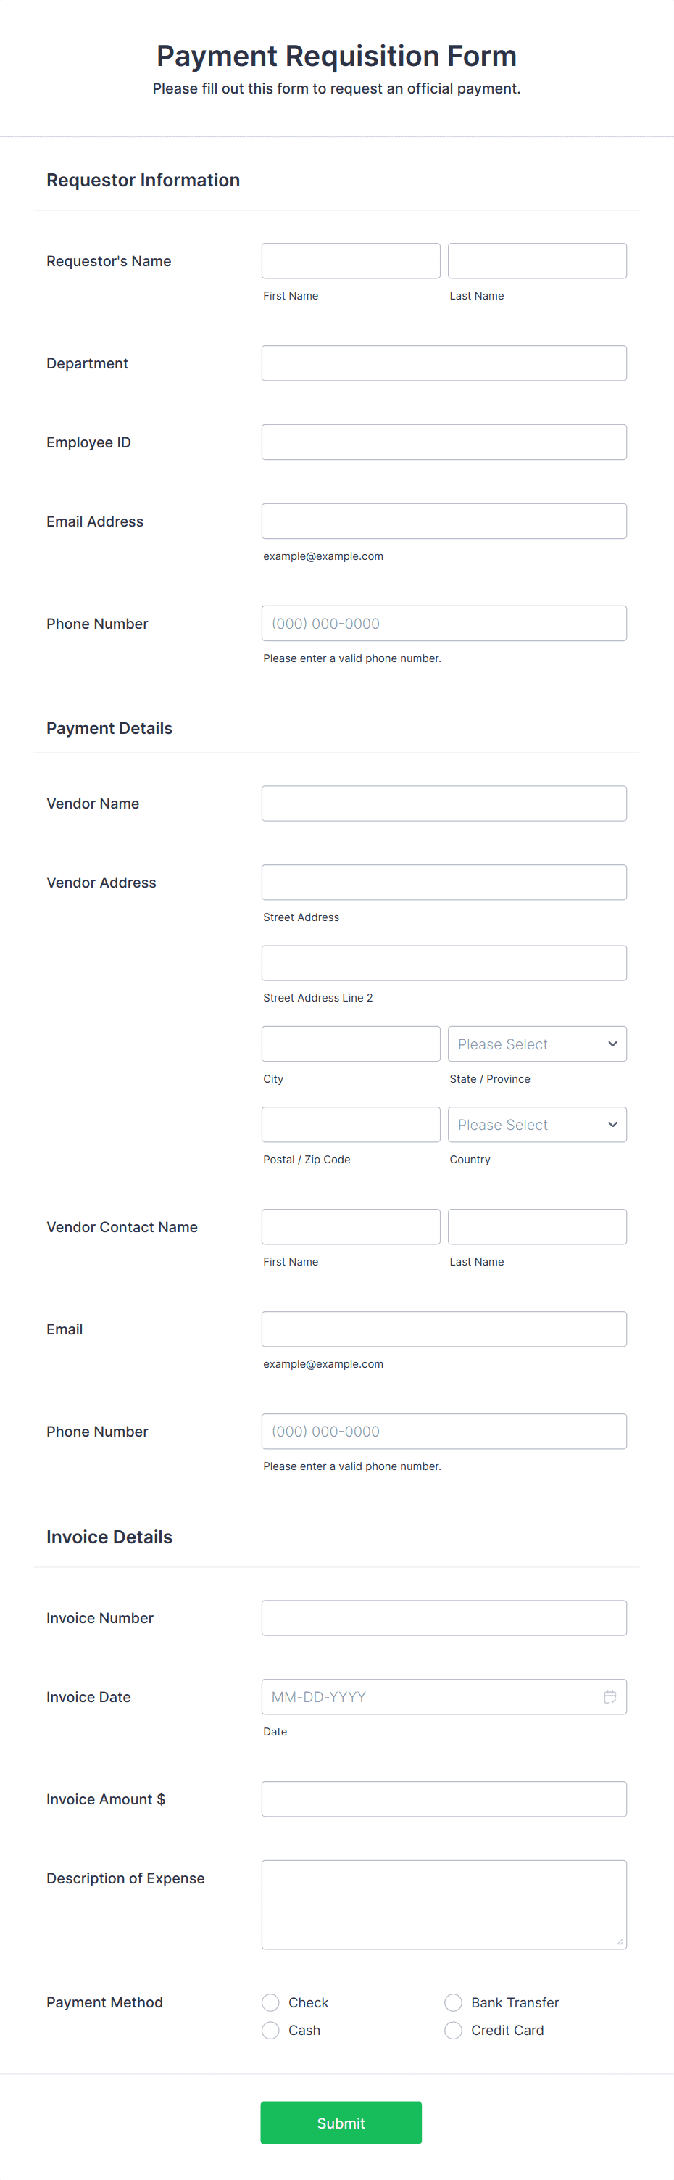Click the requestor's Phone Number field
674x2180 pixels.
(444, 623)
